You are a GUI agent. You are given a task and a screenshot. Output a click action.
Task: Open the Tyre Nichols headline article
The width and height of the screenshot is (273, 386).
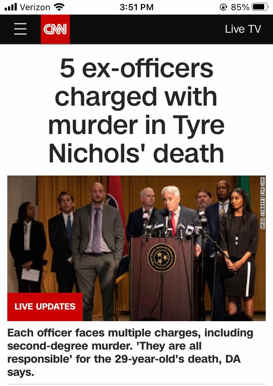coord(136,110)
